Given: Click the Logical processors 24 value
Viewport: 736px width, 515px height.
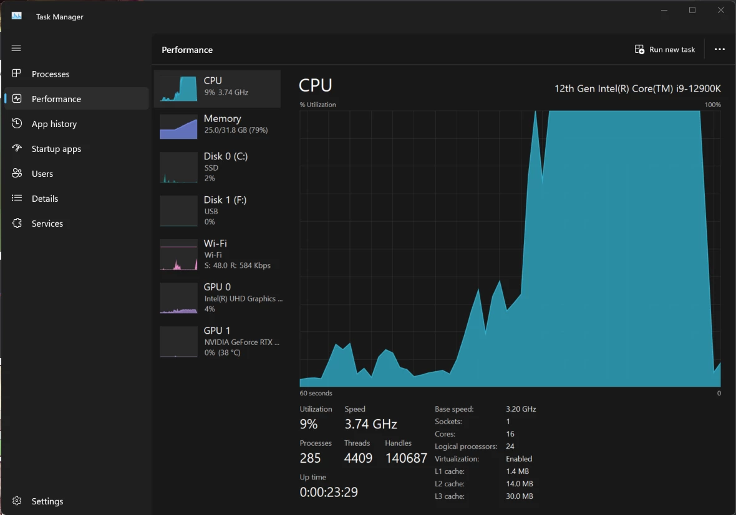Looking at the screenshot, I should [510, 446].
